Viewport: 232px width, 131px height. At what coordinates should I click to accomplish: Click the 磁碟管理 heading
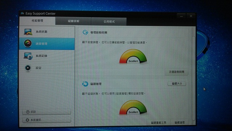click(x=96, y=84)
